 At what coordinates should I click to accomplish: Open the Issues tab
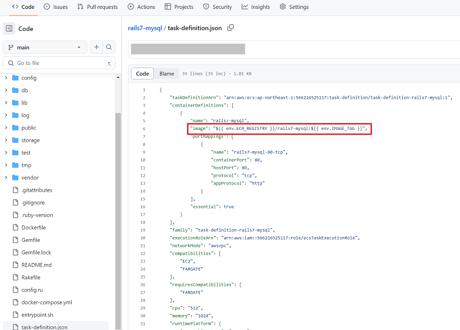pyautogui.click(x=56, y=7)
